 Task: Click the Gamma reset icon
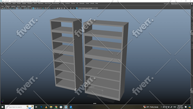(x=71, y=8)
